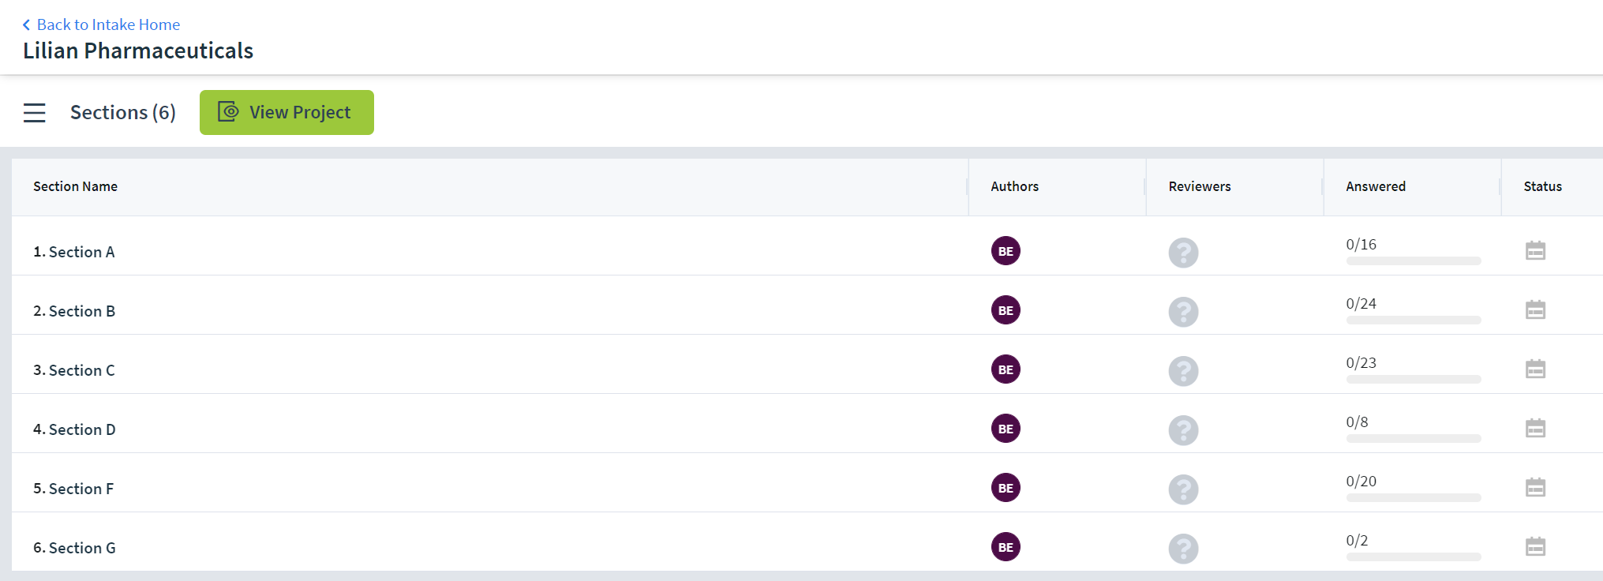The height and width of the screenshot is (581, 1603).
Task: Open the row 1. Section A
Action: coord(807,246)
